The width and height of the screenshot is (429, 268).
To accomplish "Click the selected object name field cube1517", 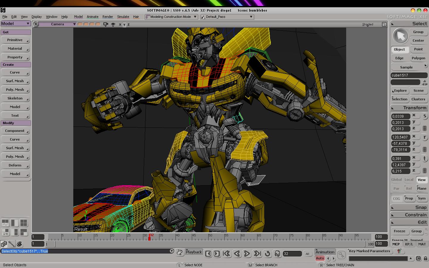I will [x=409, y=75].
